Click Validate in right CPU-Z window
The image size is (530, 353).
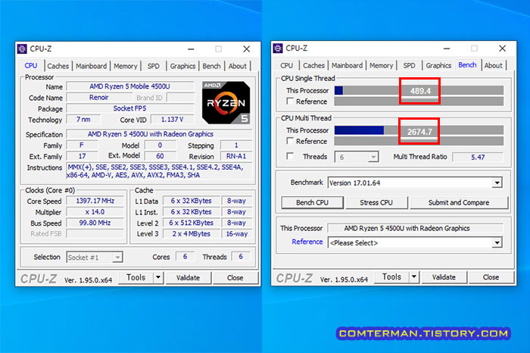(444, 277)
